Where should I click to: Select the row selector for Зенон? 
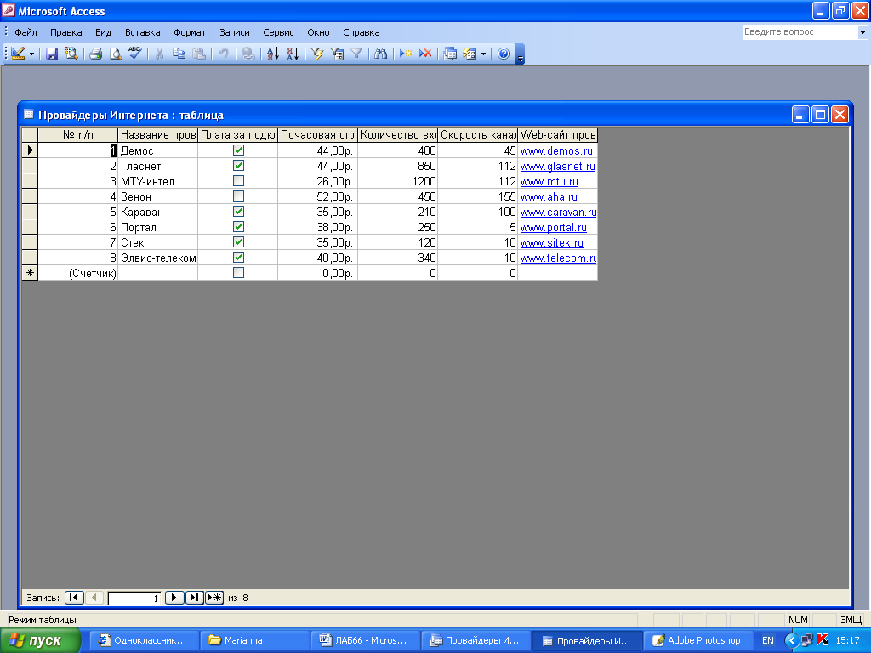(x=30, y=196)
